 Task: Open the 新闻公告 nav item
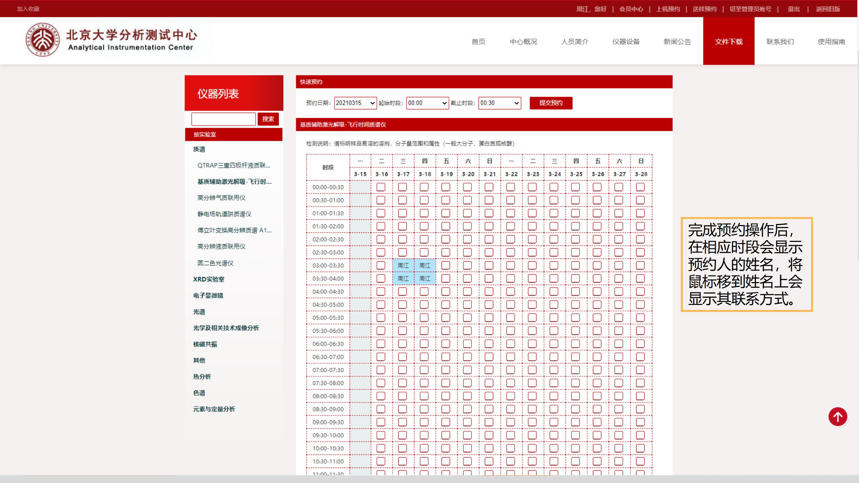pos(677,42)
